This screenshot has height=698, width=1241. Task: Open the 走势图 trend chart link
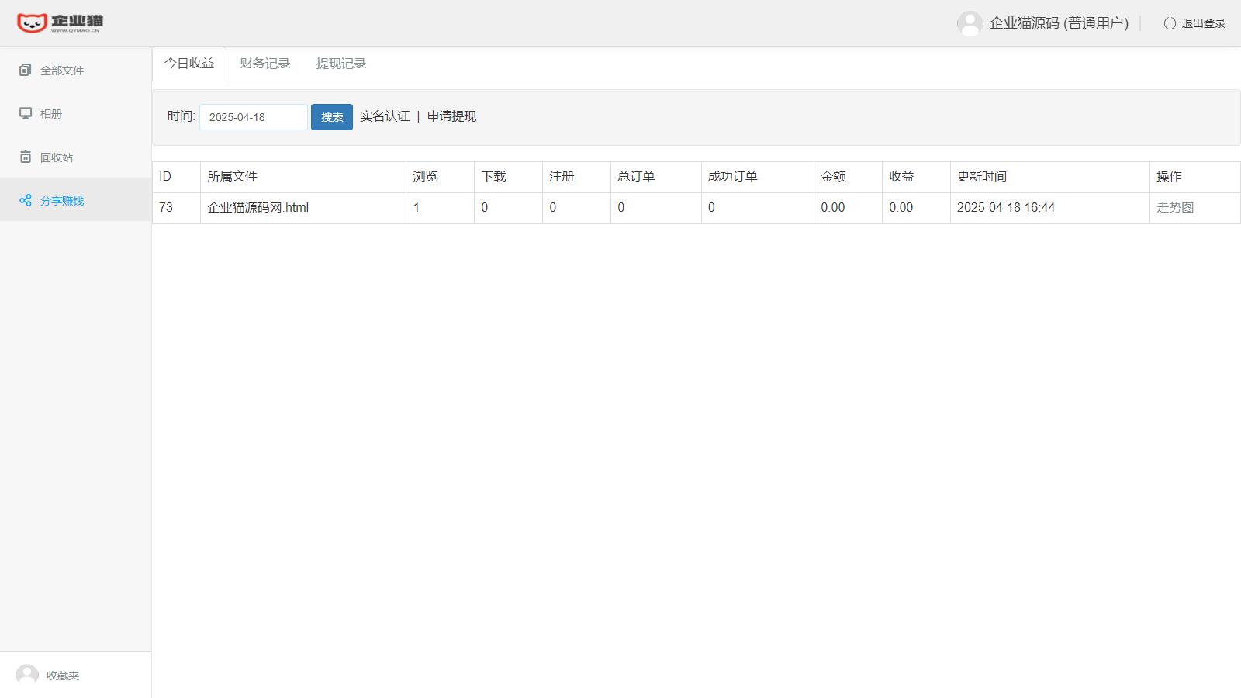(x=1175, y=207)
